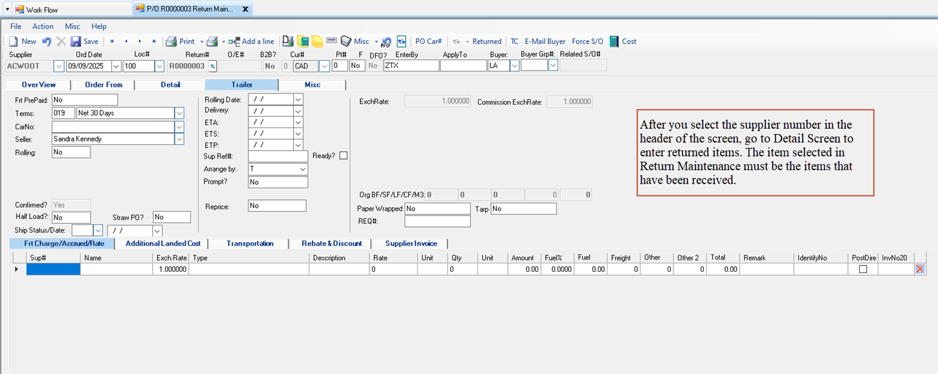
Task: Click the New document icon
Action: pos(13,41)
